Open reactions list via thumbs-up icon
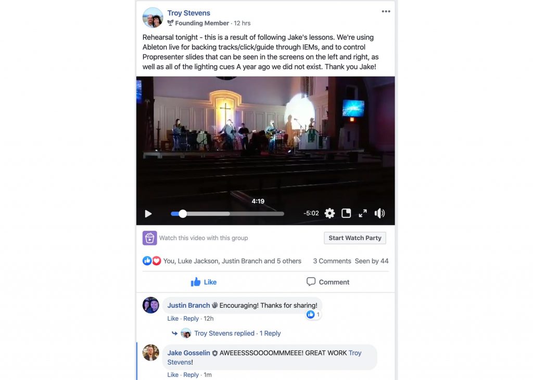This screenshot has height=380, width=533. [147, 261]
